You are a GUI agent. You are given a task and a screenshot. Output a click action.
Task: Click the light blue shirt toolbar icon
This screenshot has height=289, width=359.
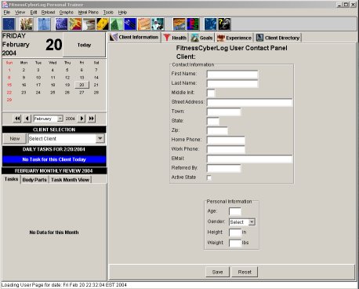pos(44,24)
